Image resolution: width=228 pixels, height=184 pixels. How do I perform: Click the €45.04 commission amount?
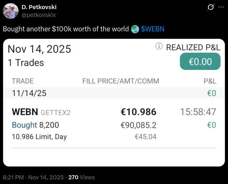pos(145,137)
